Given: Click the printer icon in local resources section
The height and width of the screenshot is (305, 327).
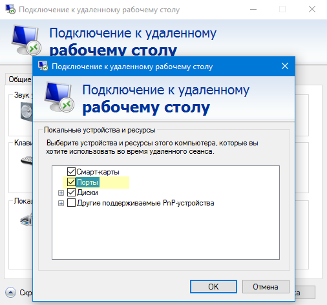Looking at the screenshot, I should [26, 220].
